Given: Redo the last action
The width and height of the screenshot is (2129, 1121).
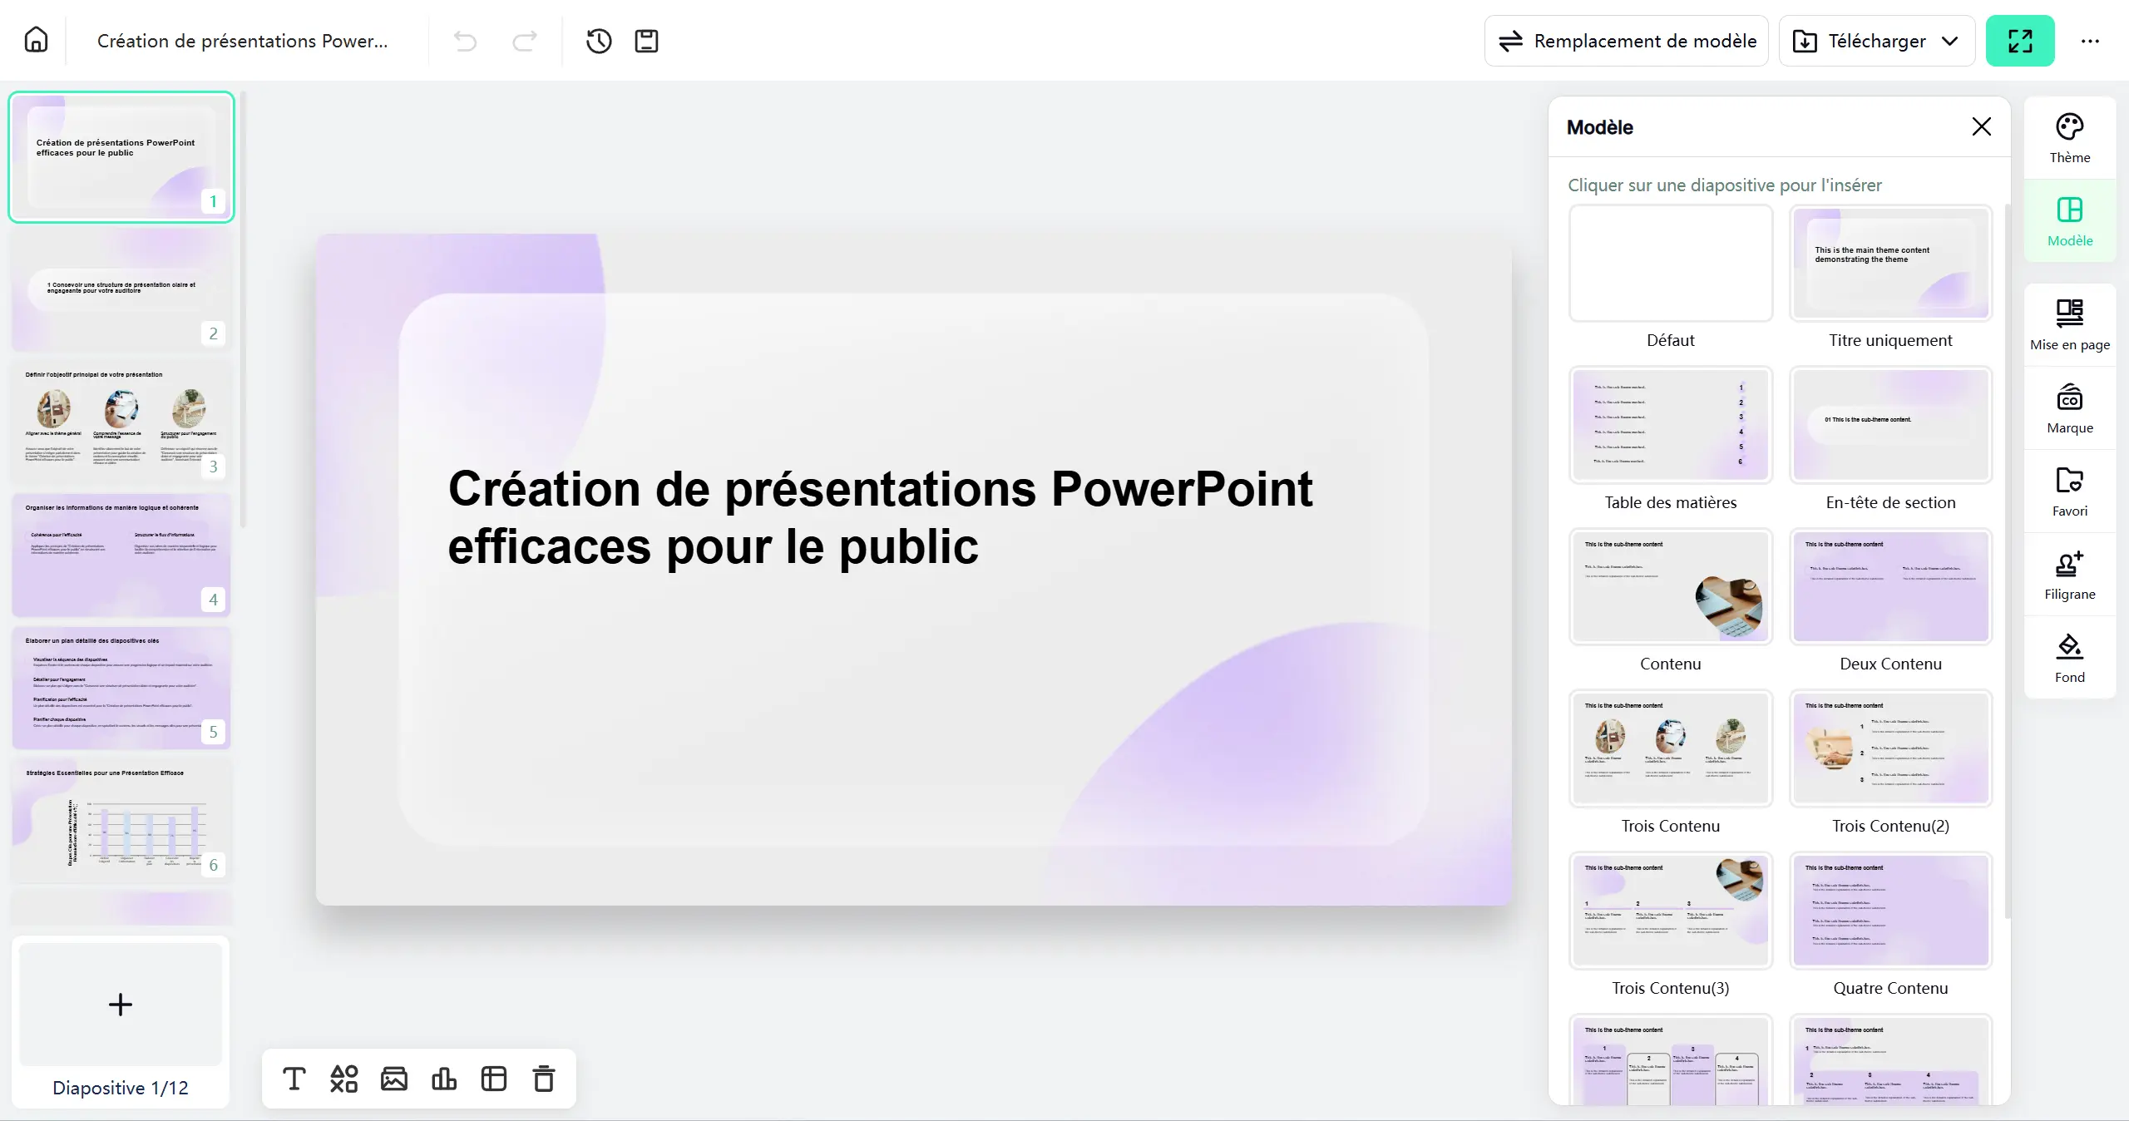Looking at the screenshot, I should (524, 41).
